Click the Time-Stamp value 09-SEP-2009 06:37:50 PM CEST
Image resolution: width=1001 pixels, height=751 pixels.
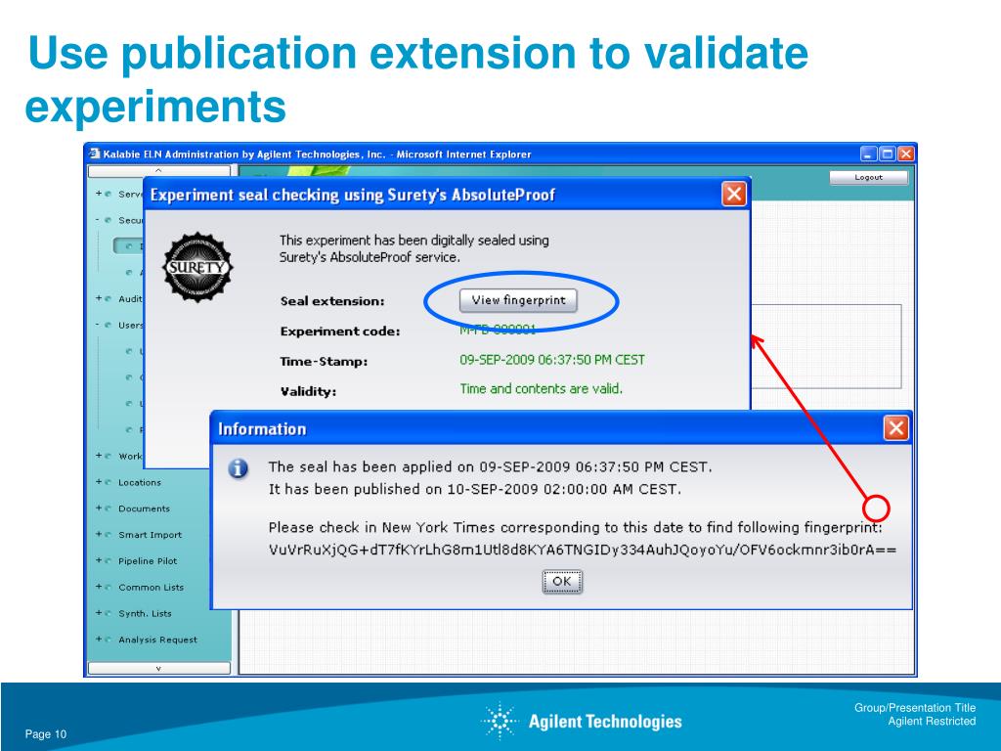(552, 360)
